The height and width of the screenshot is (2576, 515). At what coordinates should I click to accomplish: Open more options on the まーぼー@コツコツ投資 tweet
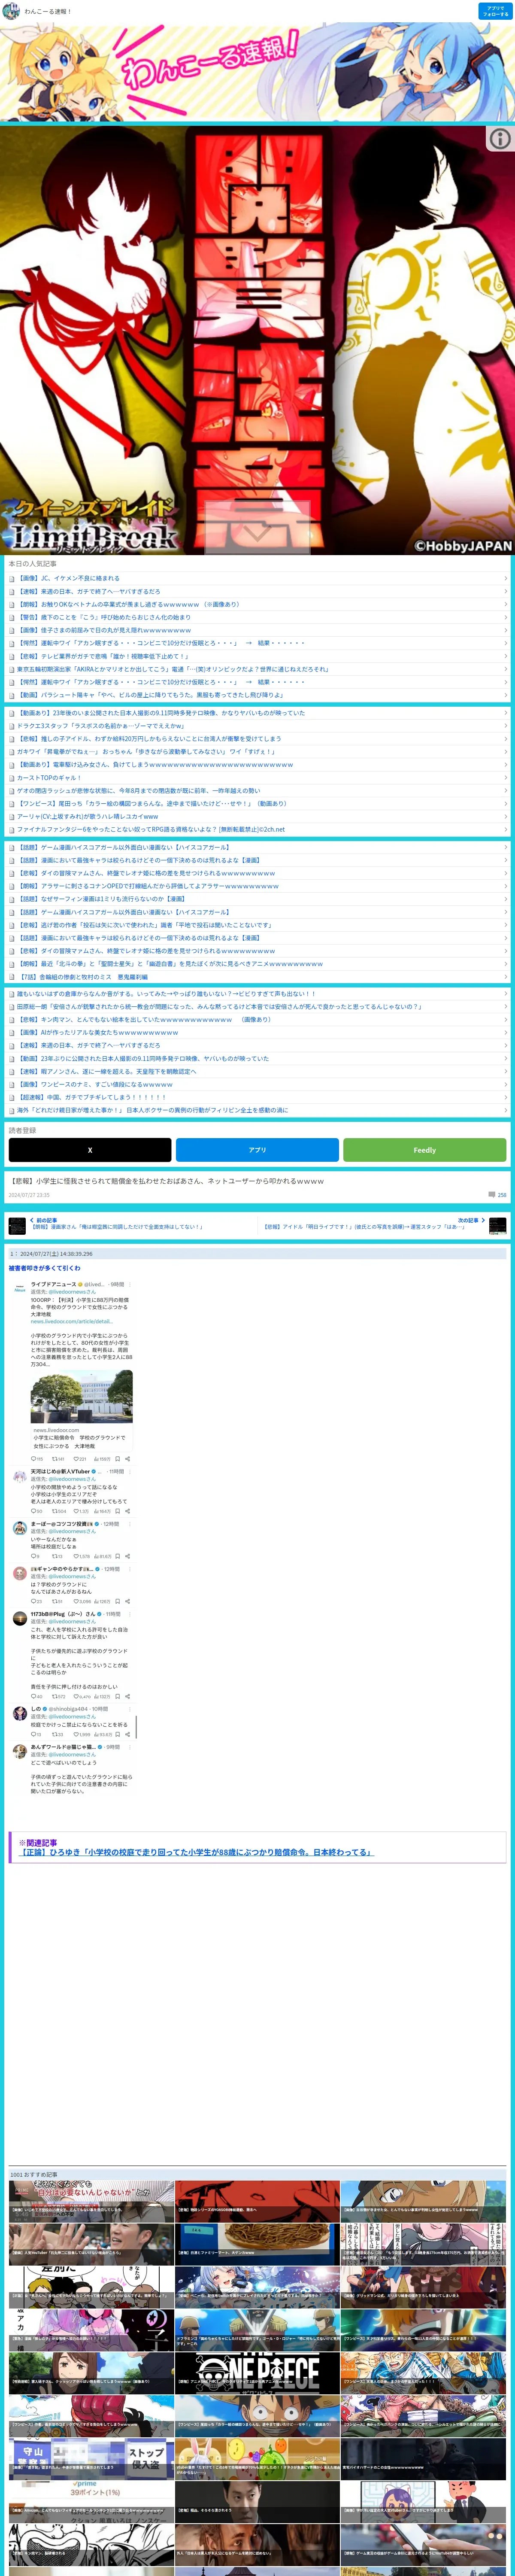(130, 1524)
